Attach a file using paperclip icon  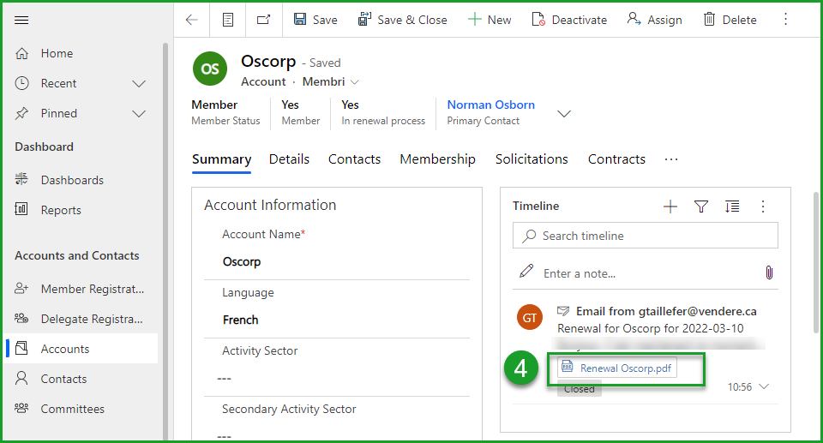(769, 272)
